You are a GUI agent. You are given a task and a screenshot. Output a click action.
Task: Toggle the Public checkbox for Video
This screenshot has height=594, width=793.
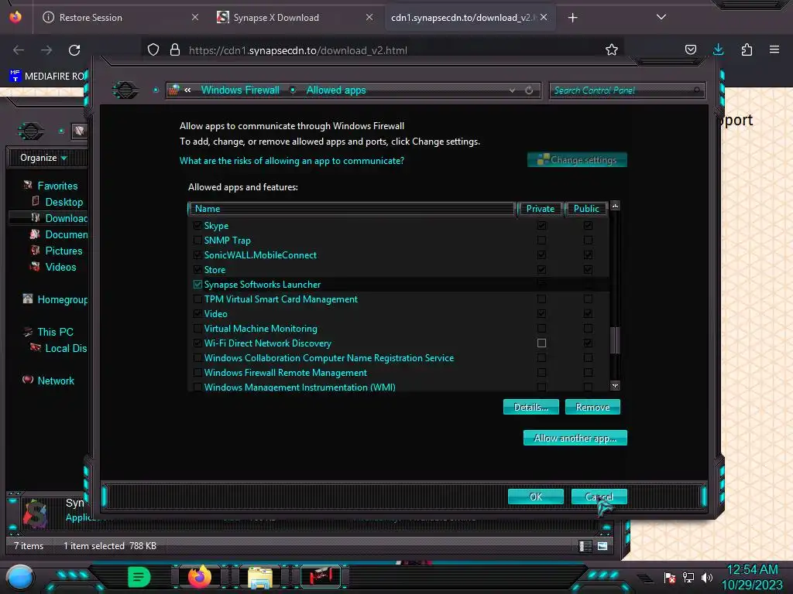588,314
